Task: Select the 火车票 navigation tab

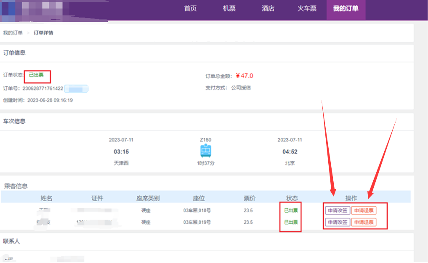Action: 307,9
